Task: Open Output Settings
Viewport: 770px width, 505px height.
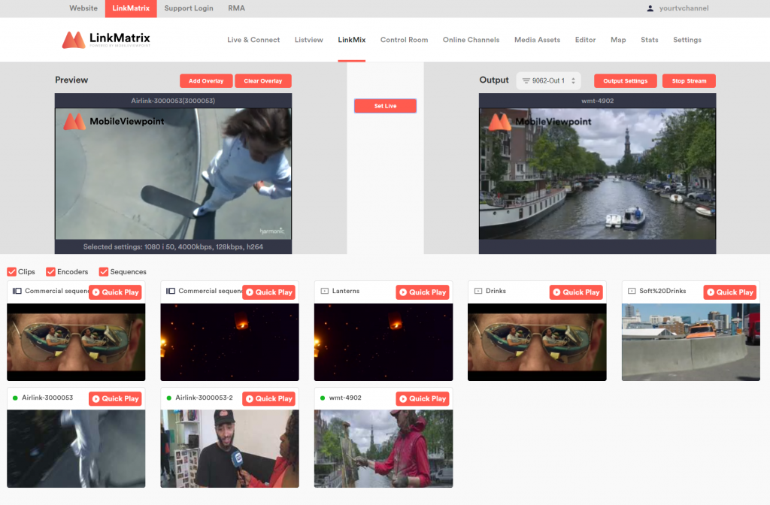Action: [625, 81]
